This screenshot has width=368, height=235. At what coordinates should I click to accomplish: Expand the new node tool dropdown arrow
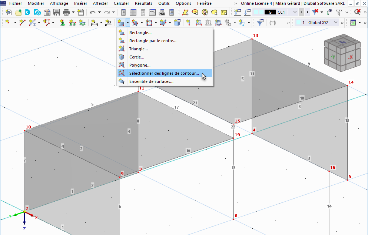tap(15, 23)
